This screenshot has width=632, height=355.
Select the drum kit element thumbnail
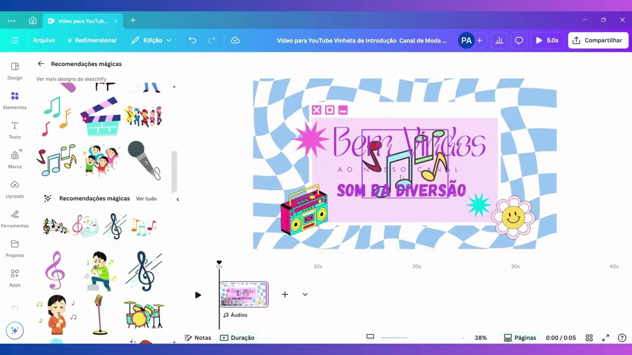pos(143,315)
